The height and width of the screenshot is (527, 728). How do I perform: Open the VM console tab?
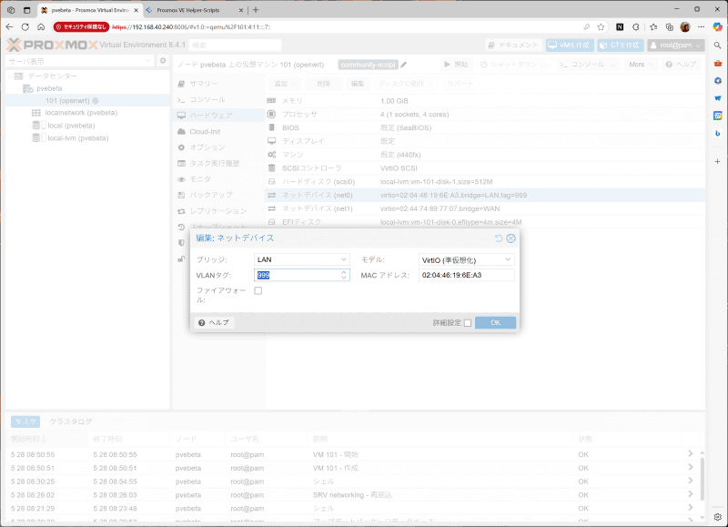(218, 99)
